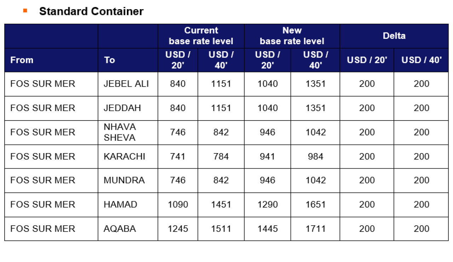The image size is (453, 262).
Task: Select the KARACHI destination cell
Action: click(128, 156)
